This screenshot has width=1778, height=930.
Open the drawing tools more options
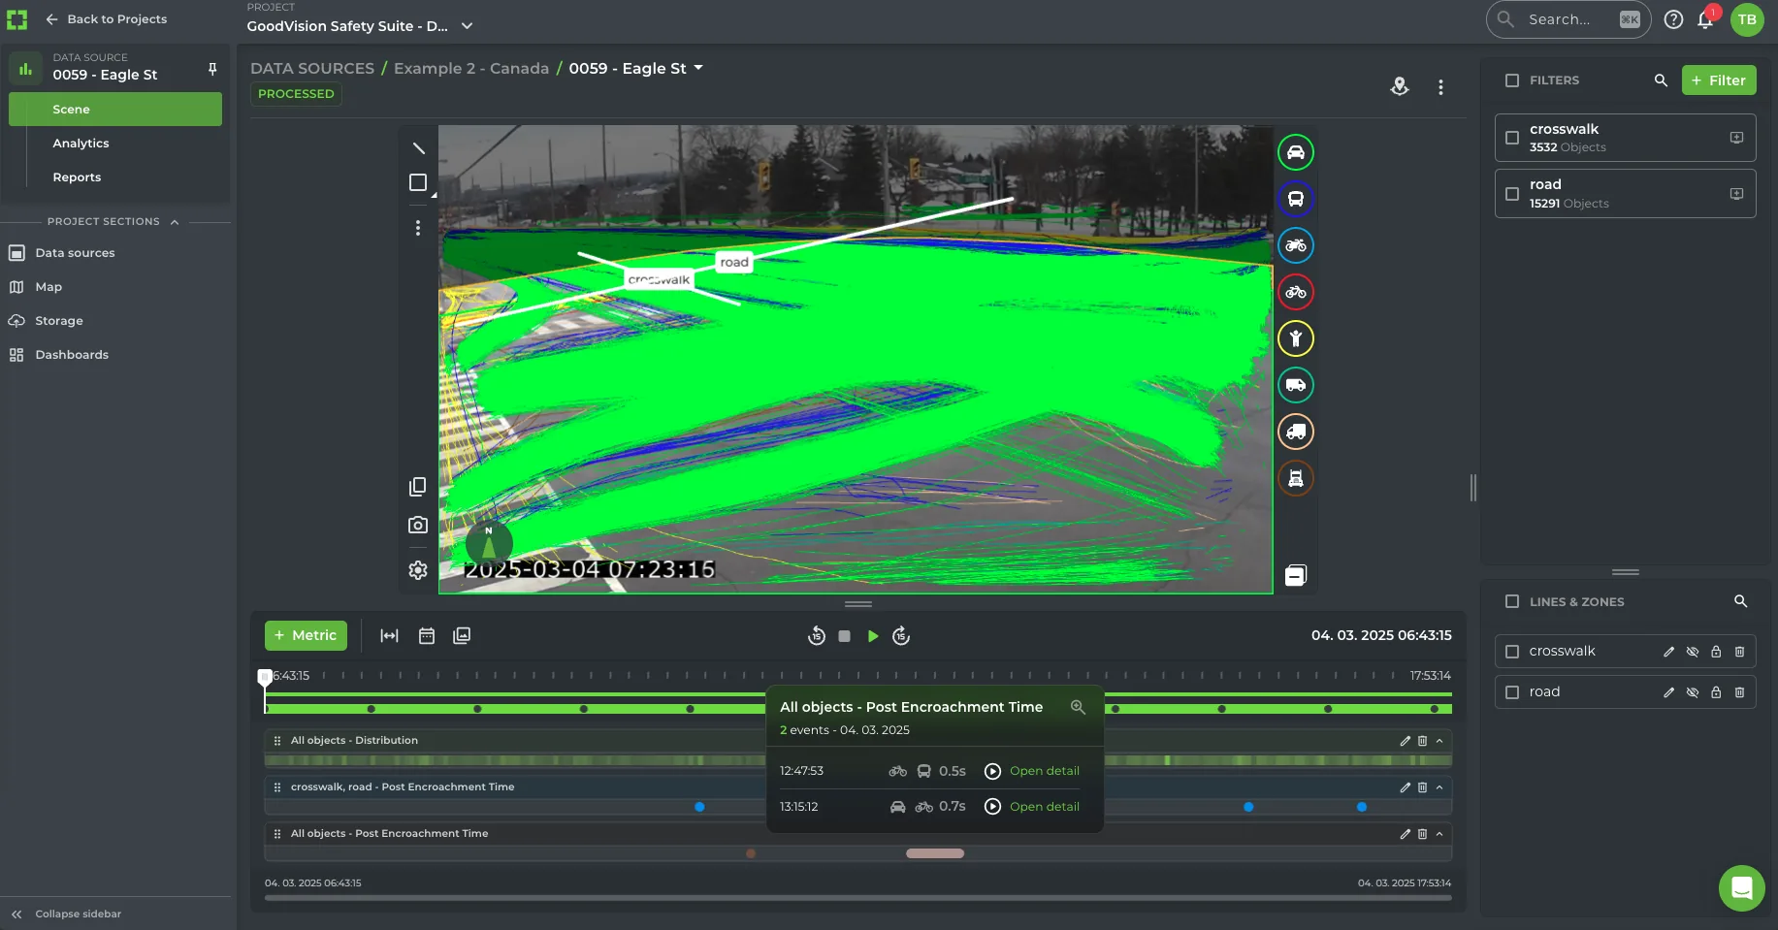click(418, 228)
